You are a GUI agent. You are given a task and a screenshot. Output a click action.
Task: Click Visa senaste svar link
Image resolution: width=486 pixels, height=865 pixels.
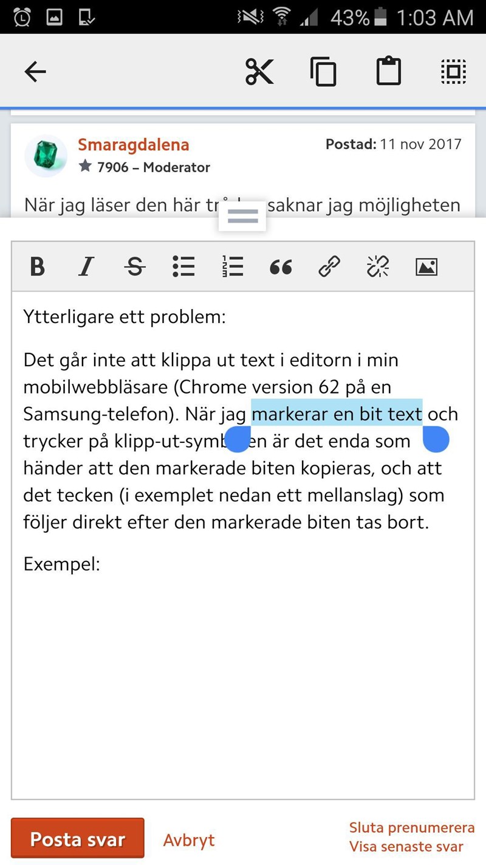pos(406,847)
